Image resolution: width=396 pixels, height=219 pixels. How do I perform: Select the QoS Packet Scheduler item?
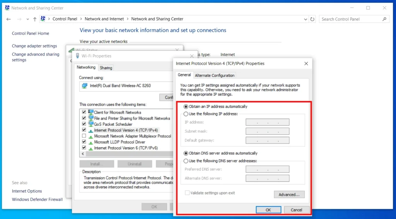point(113,124)
